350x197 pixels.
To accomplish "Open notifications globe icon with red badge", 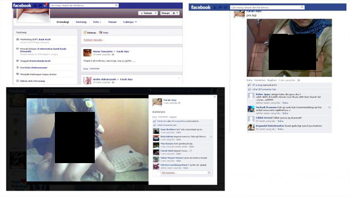I will (45, 5).
